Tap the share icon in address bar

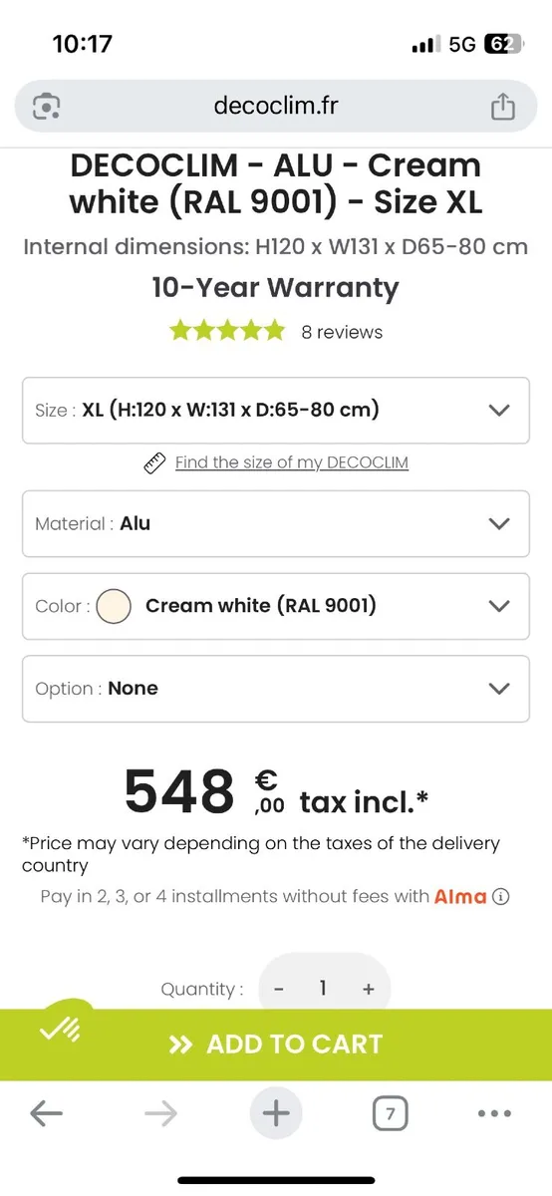tap(503, 106)
